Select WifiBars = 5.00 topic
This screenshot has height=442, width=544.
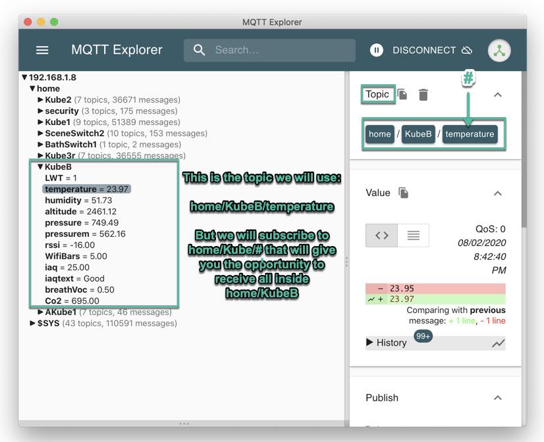click(76, 257)
